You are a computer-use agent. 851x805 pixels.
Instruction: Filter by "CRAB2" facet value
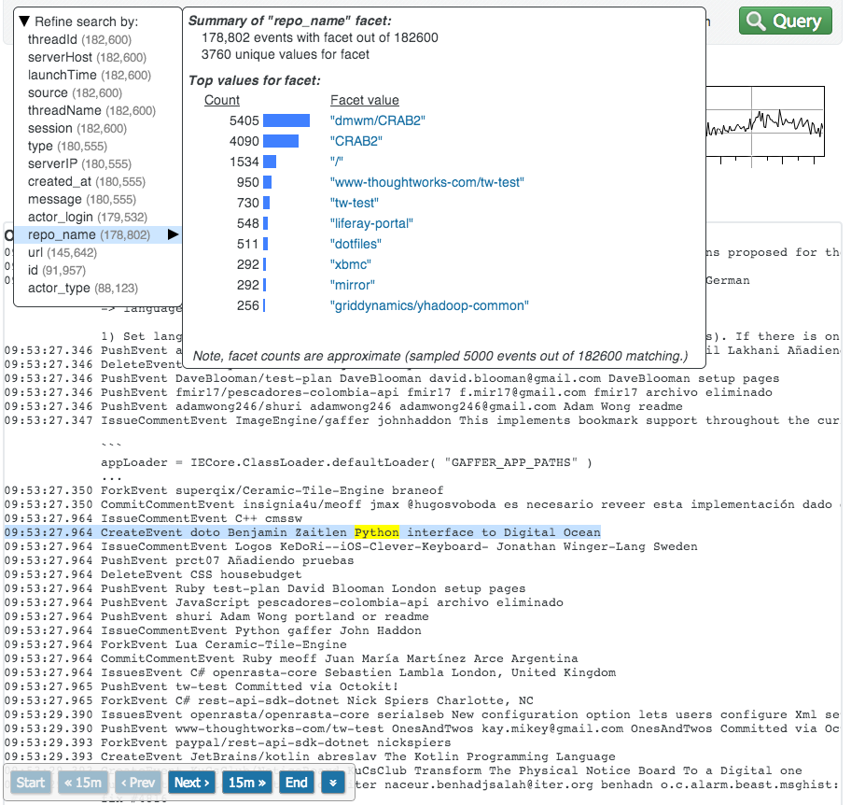coord(356,141)
